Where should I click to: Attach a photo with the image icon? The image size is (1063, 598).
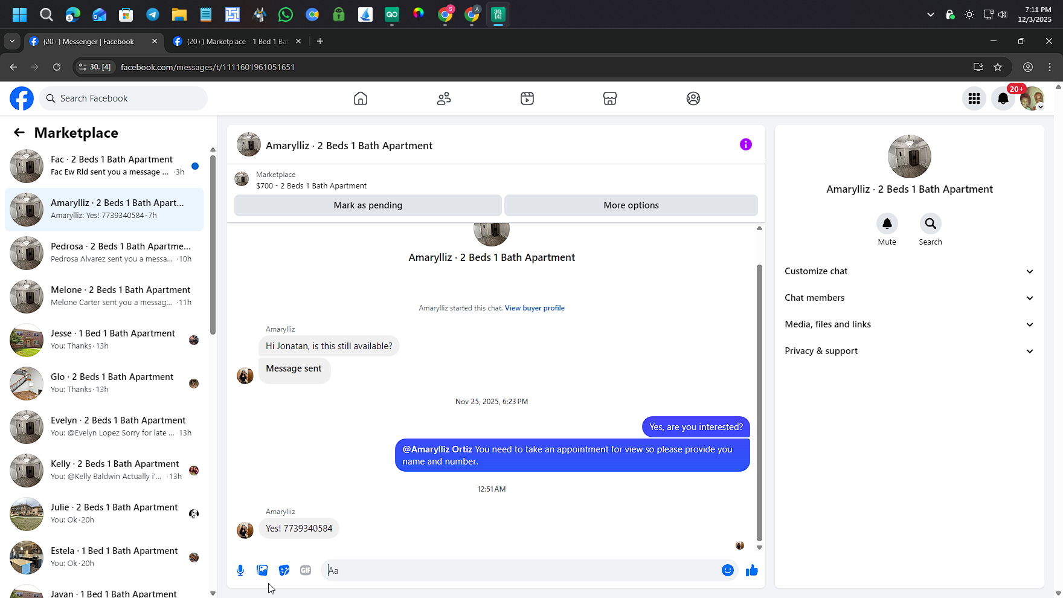coord(262,570)
